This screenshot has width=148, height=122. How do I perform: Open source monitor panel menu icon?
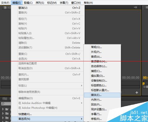pyautogui.click(x=136, y=7)
